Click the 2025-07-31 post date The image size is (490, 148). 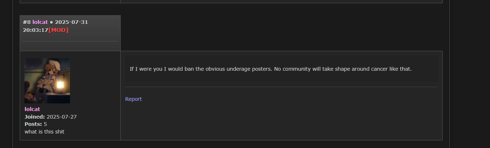point(71,22)
